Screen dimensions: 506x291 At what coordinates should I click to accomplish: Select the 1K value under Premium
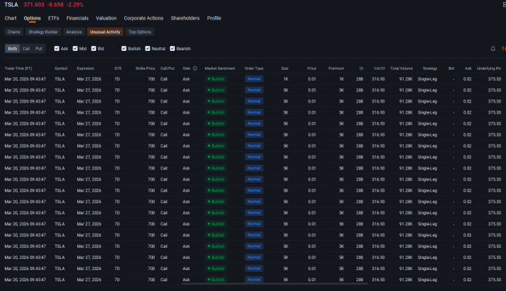(x=342, y=79)
